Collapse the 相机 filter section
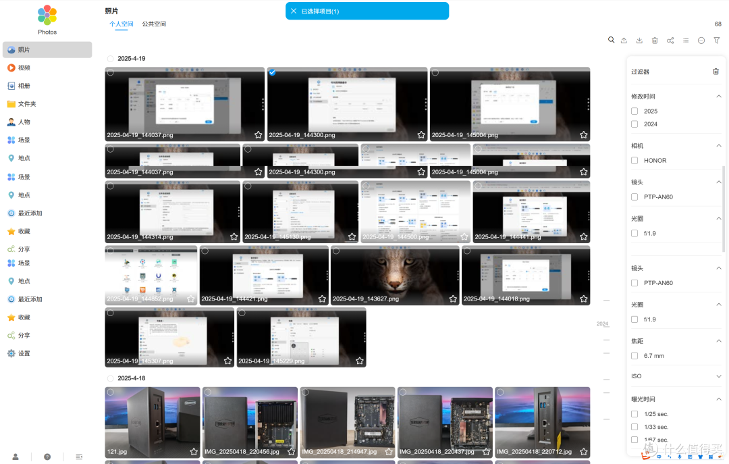 (x=719, y=146)
